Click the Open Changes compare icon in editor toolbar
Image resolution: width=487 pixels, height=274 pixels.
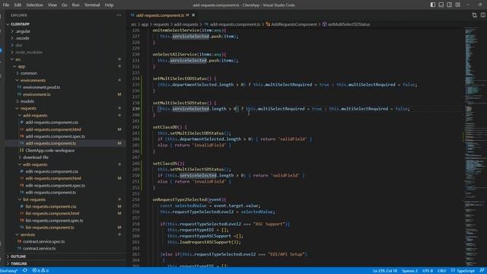pos(474,15)
